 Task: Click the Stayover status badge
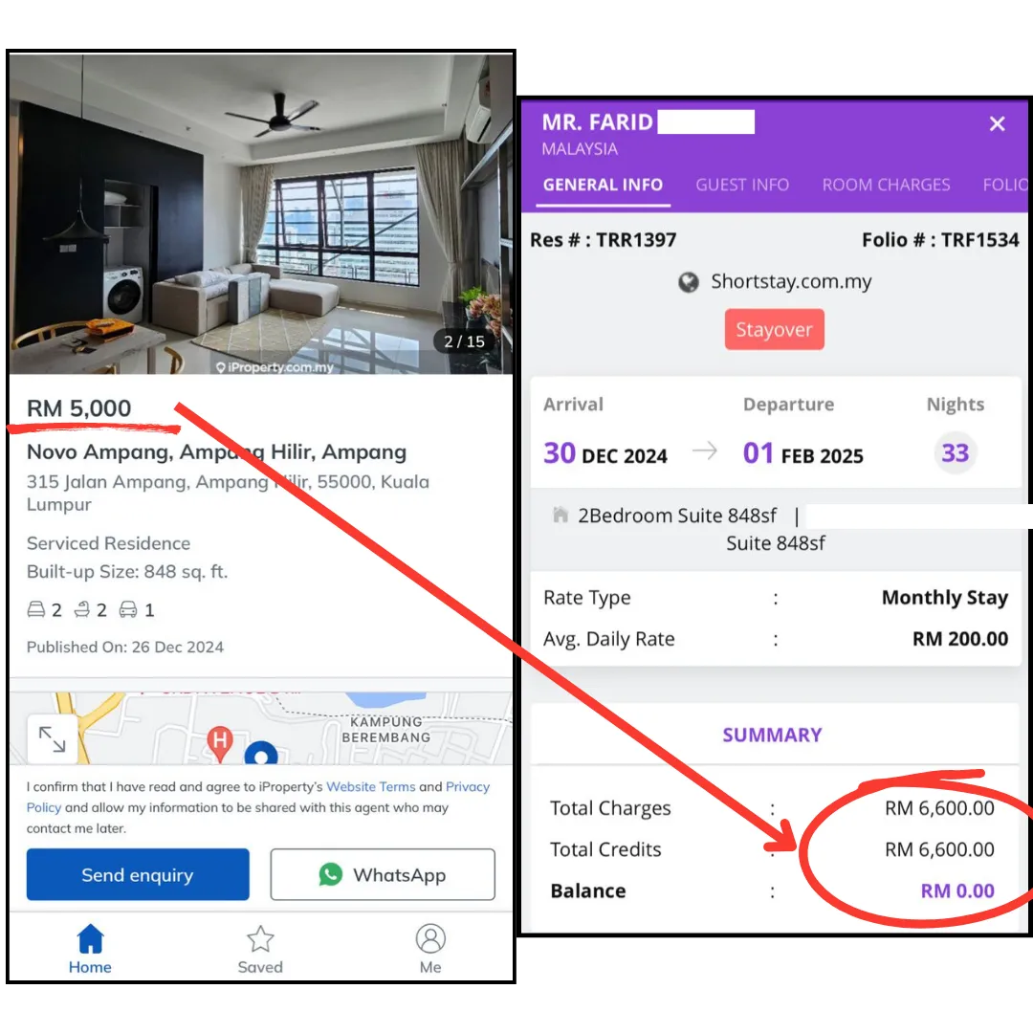[x=774, y=329]
